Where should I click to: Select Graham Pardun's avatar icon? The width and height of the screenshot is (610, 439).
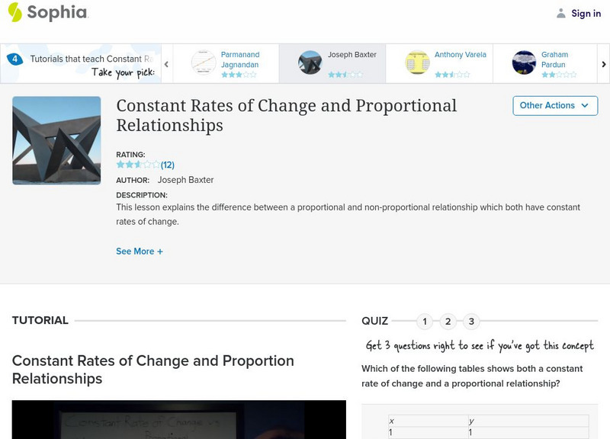click(x=524, y=62)
